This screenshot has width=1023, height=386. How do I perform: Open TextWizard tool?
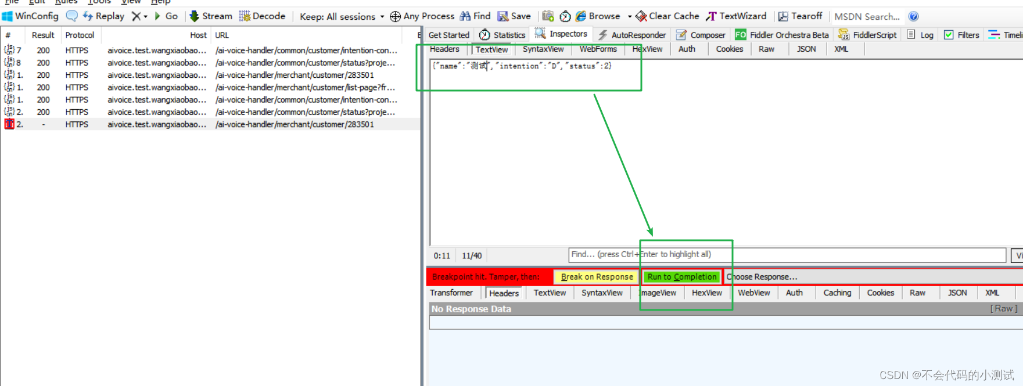(x=736, y=16)
